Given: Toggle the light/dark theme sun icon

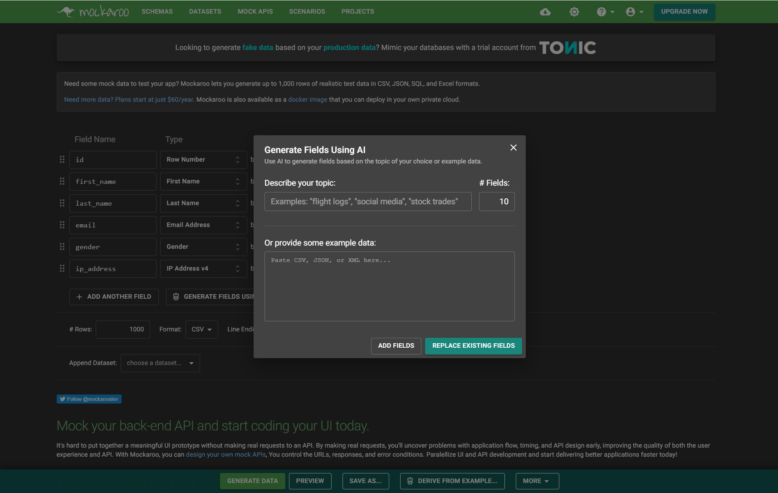Looking at the screenshot, I should click(x=574, y=12).
